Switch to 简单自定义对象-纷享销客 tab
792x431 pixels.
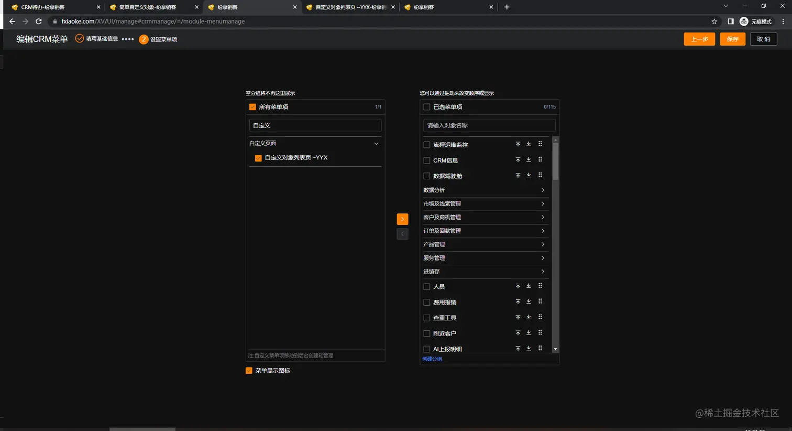point(153,7)
